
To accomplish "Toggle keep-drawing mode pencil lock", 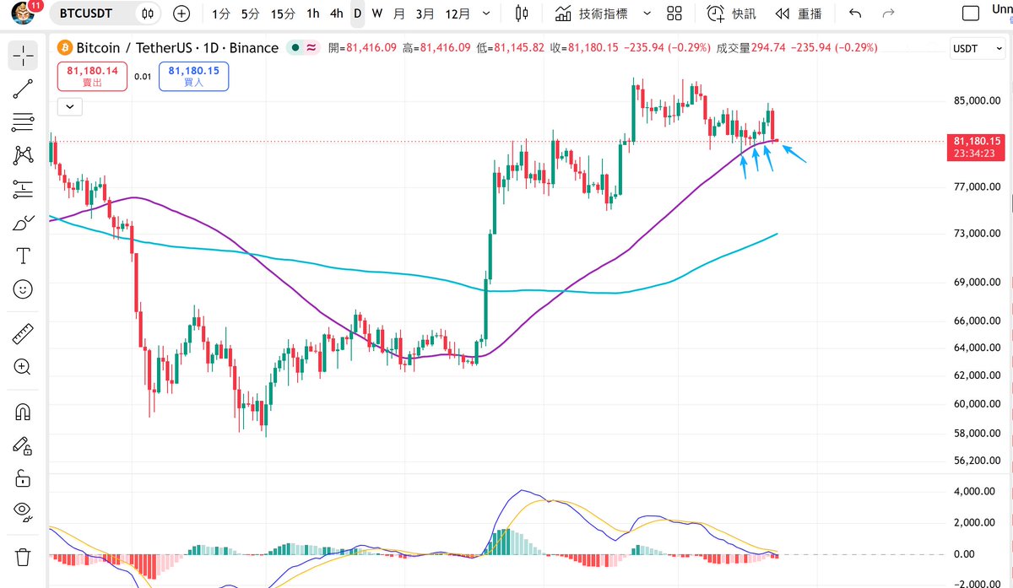I will pyautogui.click(x=23, y=445).
